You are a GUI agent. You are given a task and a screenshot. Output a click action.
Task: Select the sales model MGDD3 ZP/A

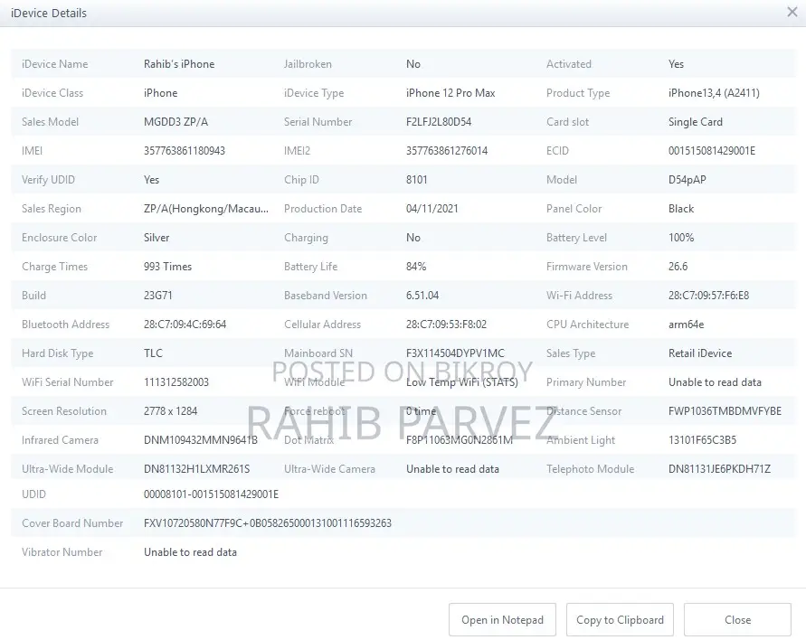pyautogui.click(x=175, y=122)
